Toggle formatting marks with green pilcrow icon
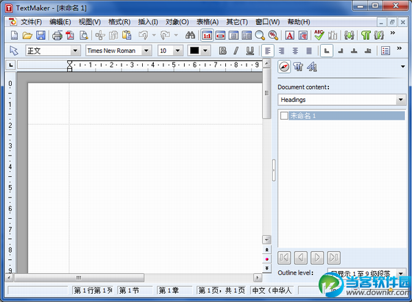 (365, 35)
